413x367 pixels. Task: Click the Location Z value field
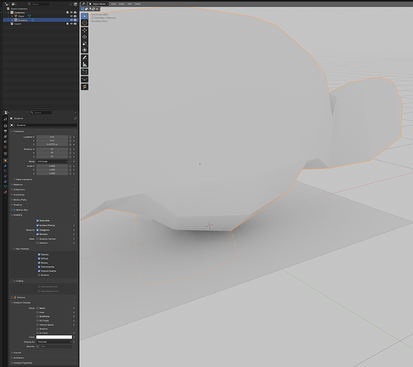[x=52, y=145]
